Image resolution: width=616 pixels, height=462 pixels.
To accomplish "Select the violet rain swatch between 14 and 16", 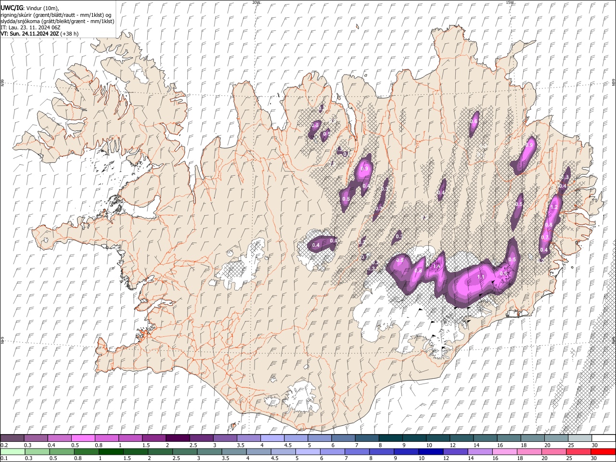I will [x=479, y=451].
